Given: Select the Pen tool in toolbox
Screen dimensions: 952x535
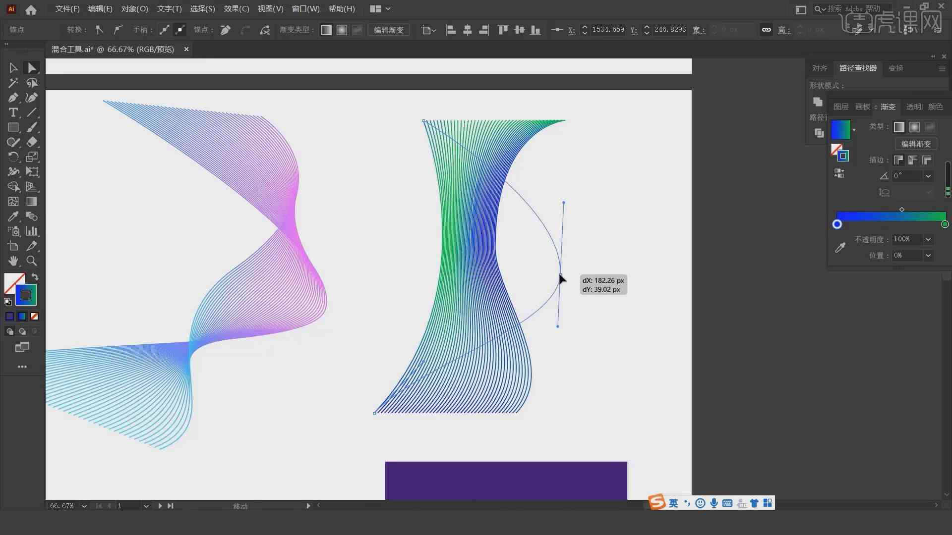Looking at the screenshot, I should pos(13,98).
